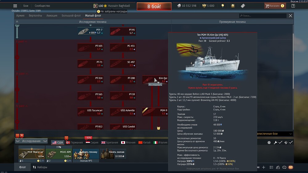
Task: Click the red list badge above Исследования
Action: coord(18,135)
